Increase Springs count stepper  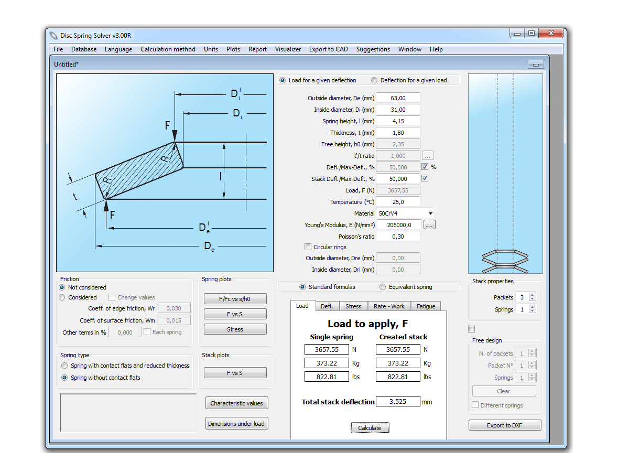[x=533, y=308]
